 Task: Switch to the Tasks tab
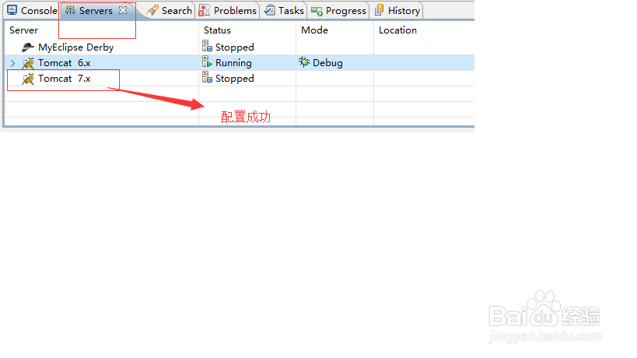(x=284, y=11)
